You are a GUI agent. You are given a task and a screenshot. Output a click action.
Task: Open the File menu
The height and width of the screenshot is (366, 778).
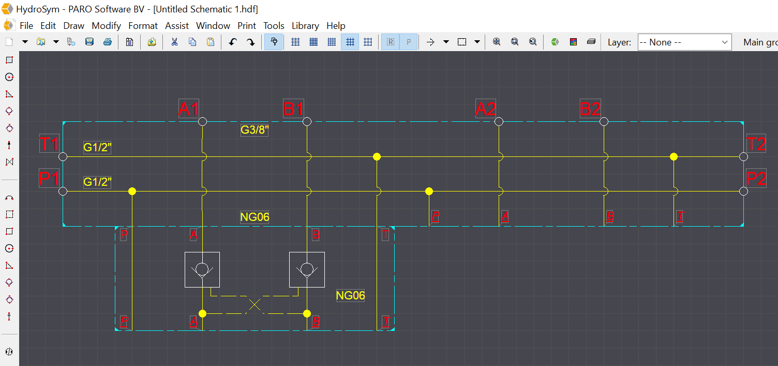click(26, 25)
